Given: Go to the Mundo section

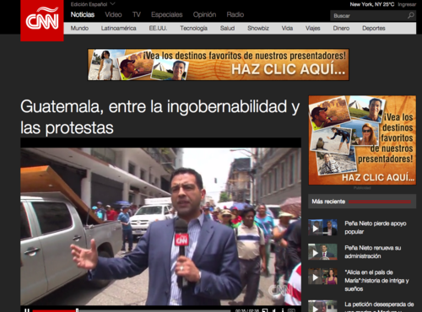Looking at the screenshot, I should click(79, 28).
